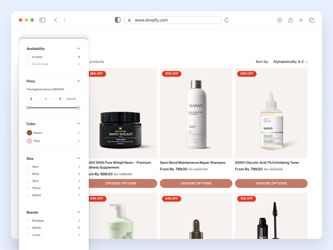This screenshot has width=333, height=250.
Task: Show the tab overview icon
Action: click(x=312, y=20)
